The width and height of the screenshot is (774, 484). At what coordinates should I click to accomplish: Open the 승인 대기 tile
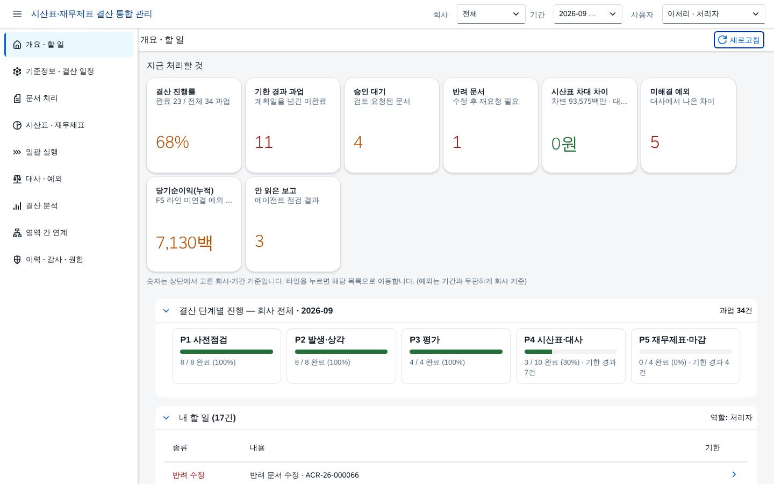click(392, 125)
